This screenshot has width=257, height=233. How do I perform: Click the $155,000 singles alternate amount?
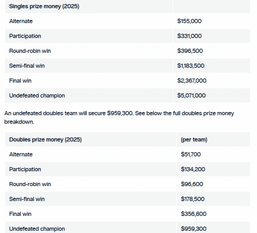click(189, 21)
